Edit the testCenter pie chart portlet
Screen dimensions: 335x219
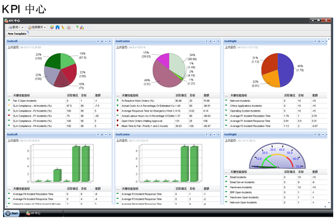tap(207, 41)
